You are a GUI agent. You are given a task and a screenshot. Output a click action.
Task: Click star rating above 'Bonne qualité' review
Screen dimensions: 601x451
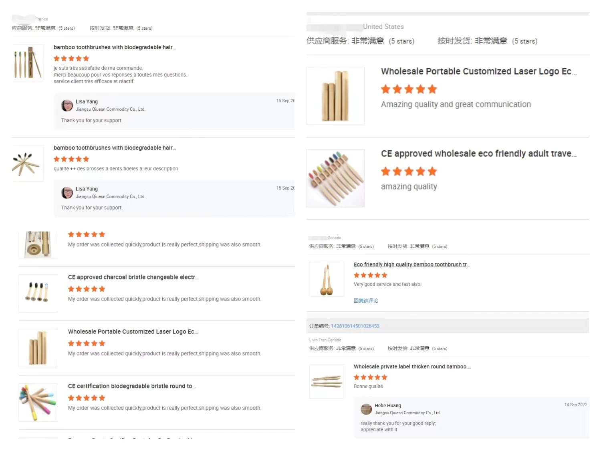pos(370,377)
